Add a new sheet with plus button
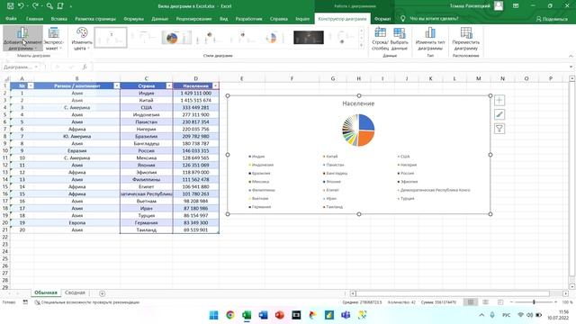The width and height of the screenshot is (576, 324). [x=102, y=293]
